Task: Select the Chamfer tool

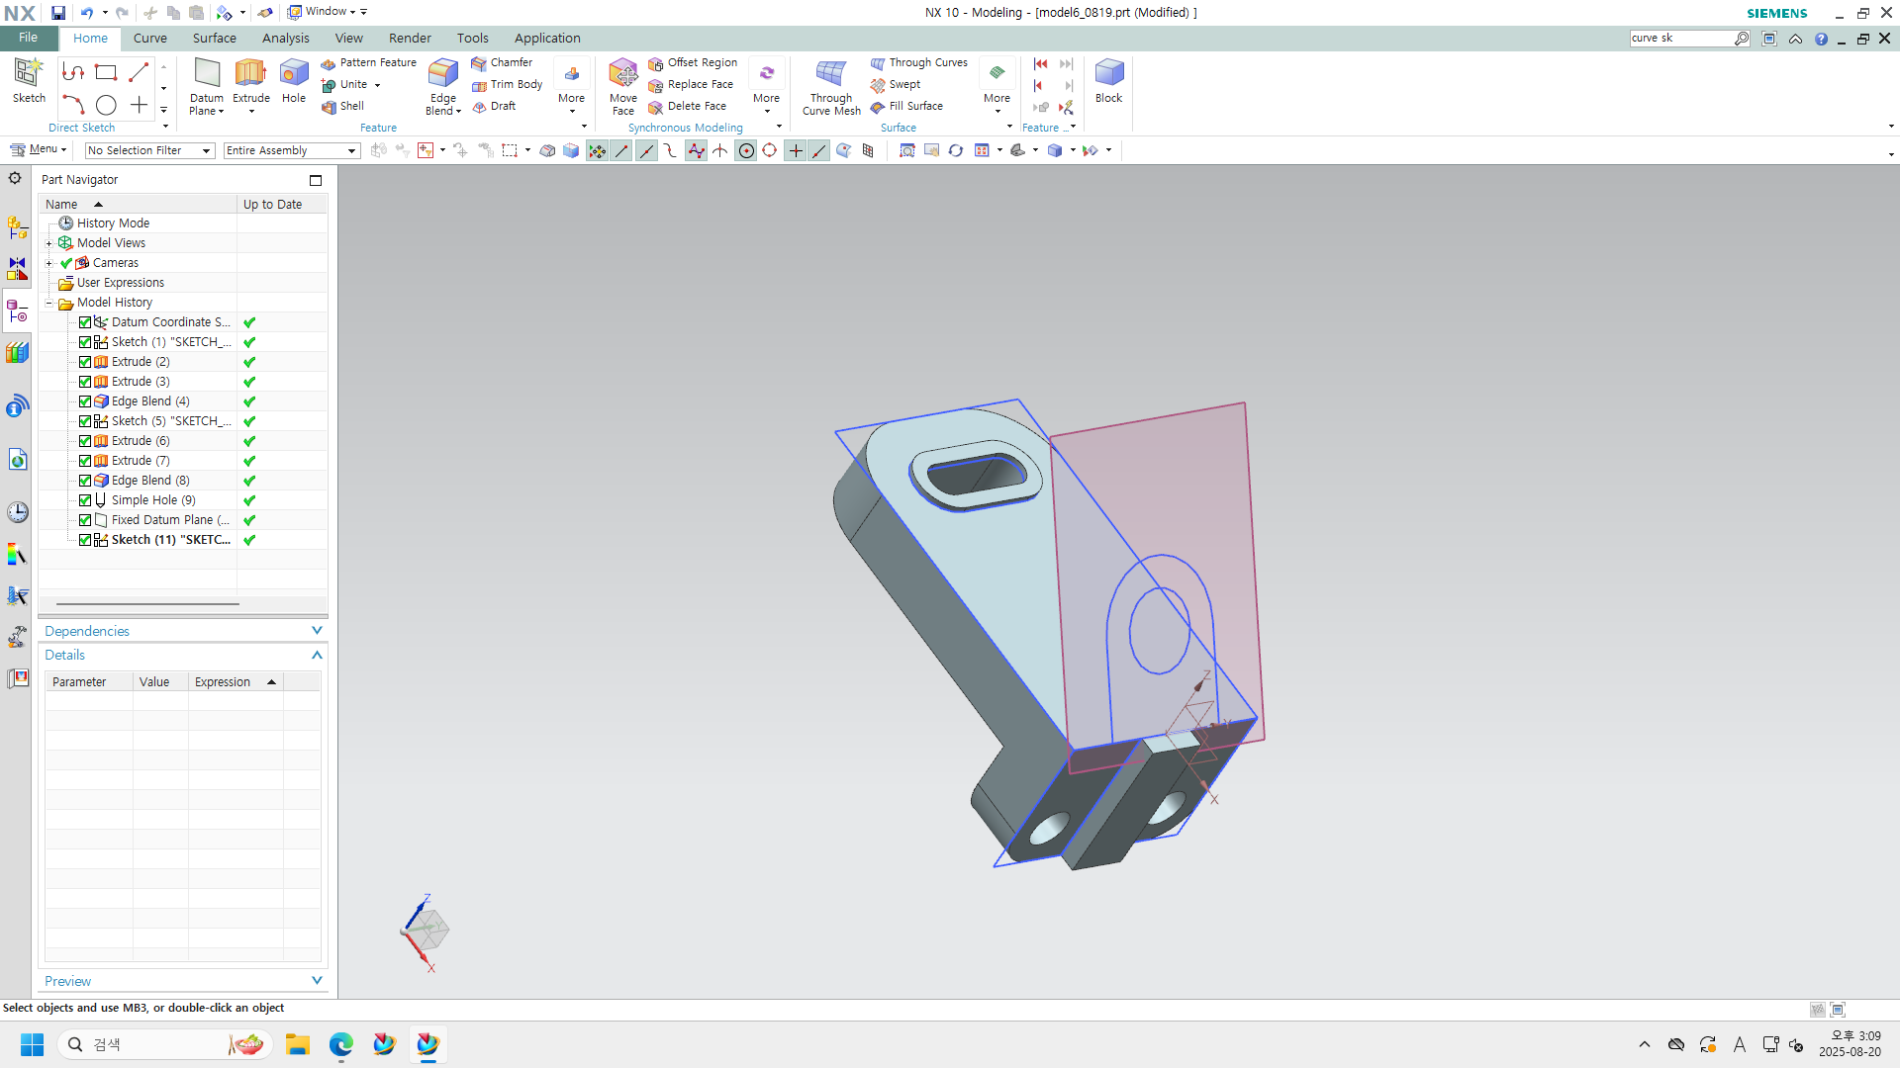Action: [511, 62]
